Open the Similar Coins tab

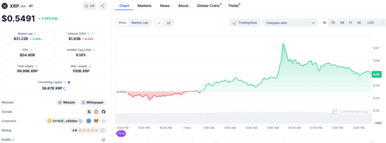[x=208, y=6]
